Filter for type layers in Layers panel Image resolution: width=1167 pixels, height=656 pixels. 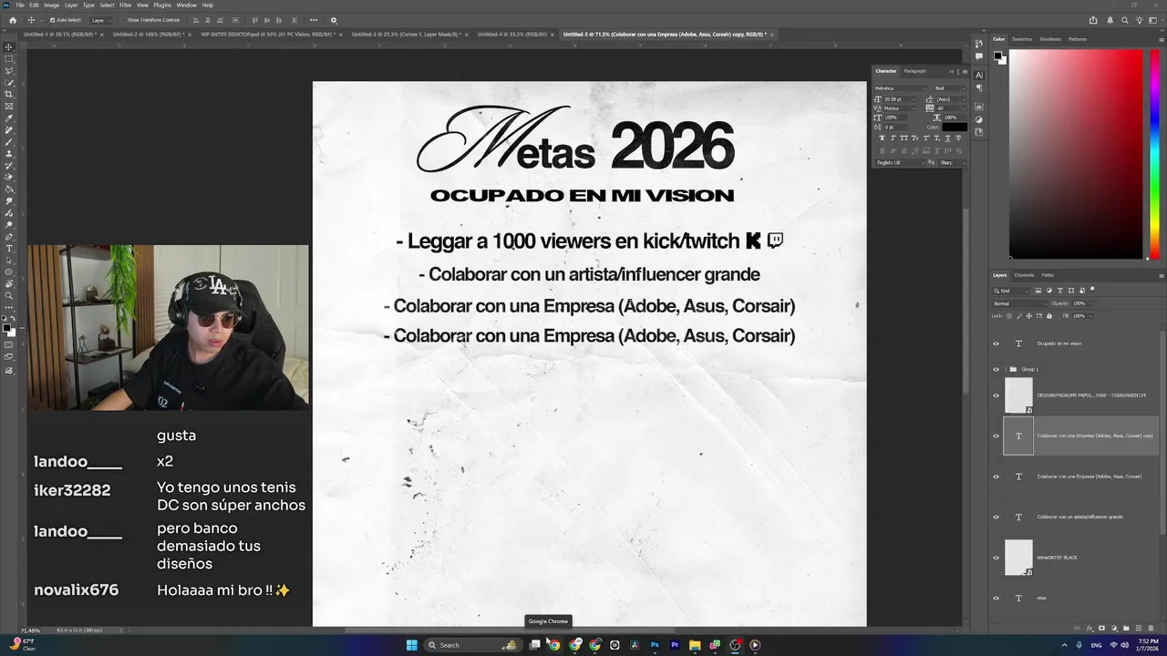click(1060, 291)
